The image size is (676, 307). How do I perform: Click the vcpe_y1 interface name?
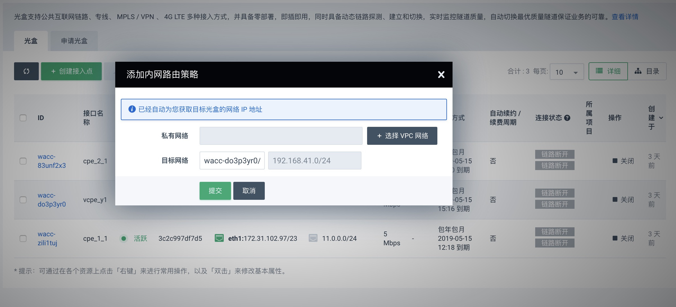pyautogui.click(x=95, y=200)
